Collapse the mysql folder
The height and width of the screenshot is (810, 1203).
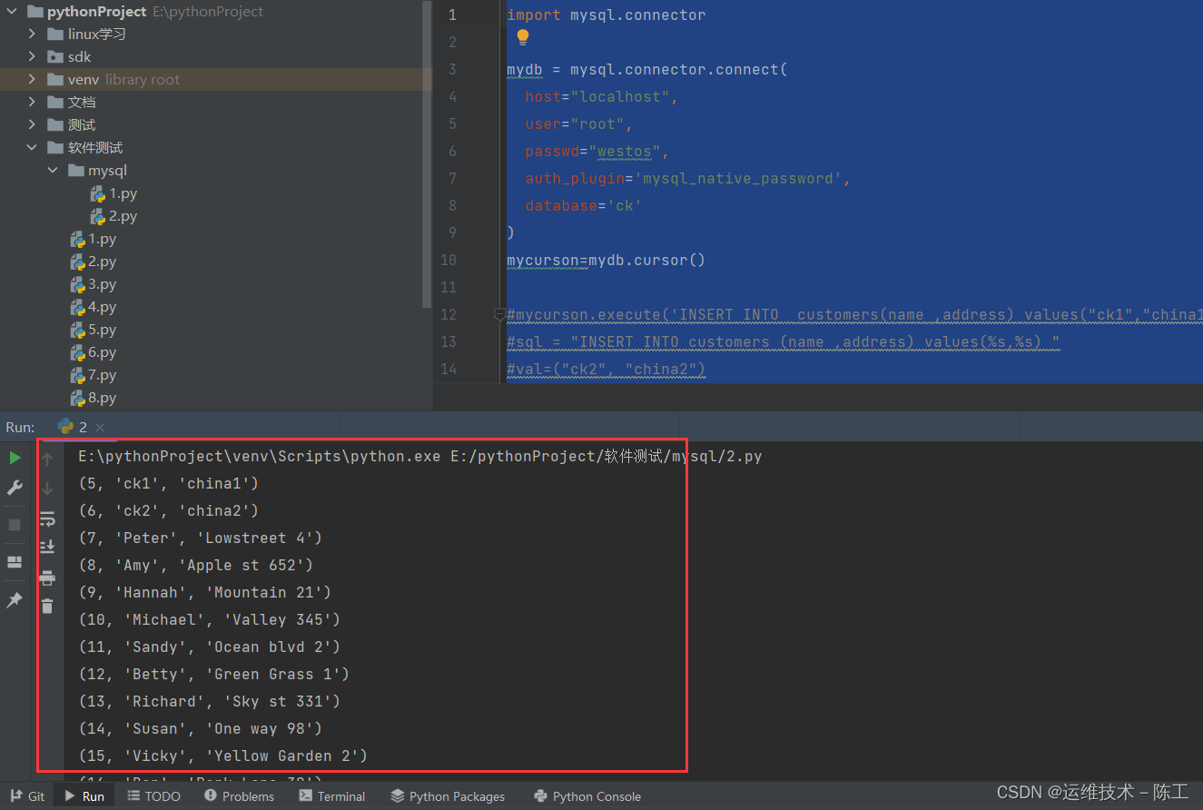(53, 171)
